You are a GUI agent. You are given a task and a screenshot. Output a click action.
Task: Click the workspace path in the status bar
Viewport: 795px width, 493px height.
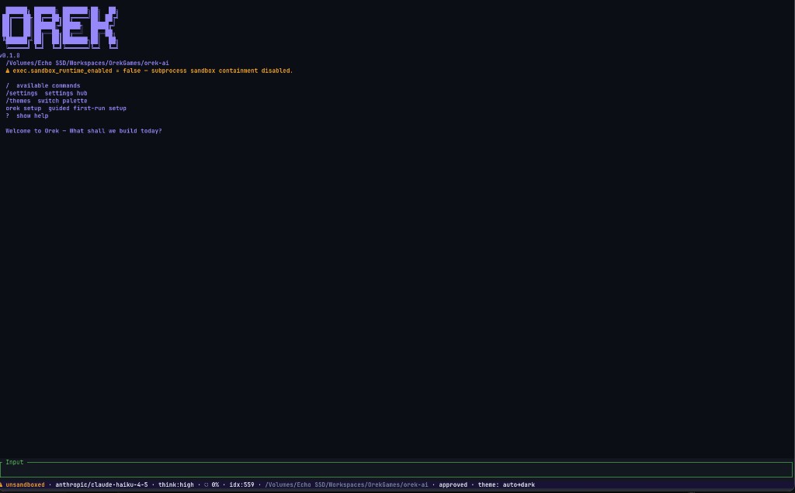pyautogui.click(x=346, y=485)
